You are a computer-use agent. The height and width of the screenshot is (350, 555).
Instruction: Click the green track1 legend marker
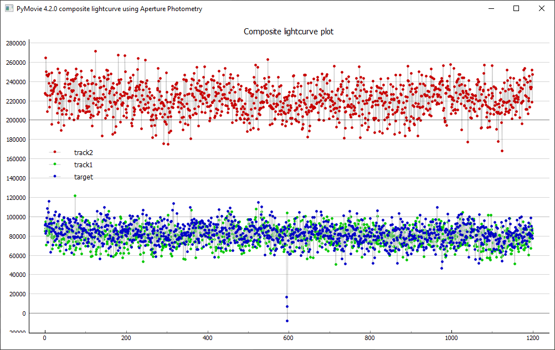[x=55, y=164]
